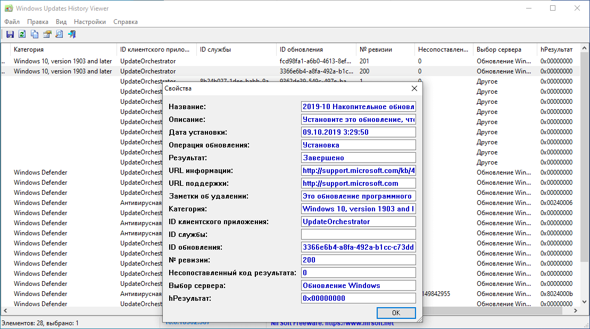
Task: Click the OK button in the Properties dialog
Action: (x=396, y=313)
